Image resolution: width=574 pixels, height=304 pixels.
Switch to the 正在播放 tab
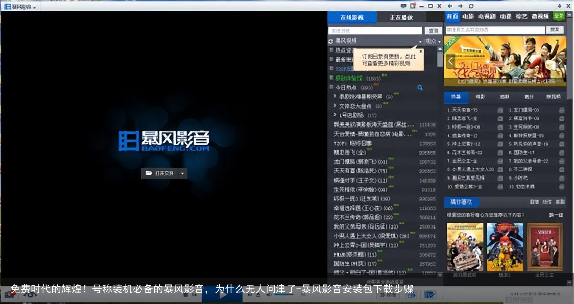402,16
